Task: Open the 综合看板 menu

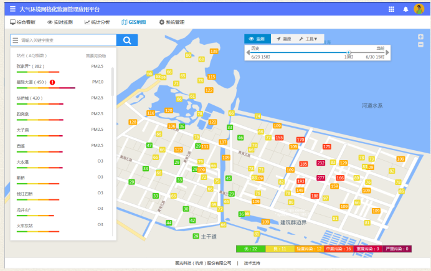Action: pyautogui.click(x=23, y=22)
